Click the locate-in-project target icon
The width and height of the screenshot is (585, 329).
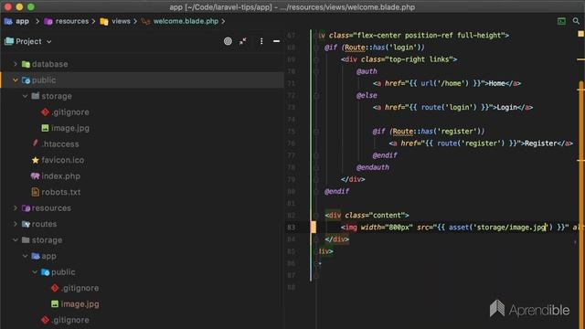228,41
